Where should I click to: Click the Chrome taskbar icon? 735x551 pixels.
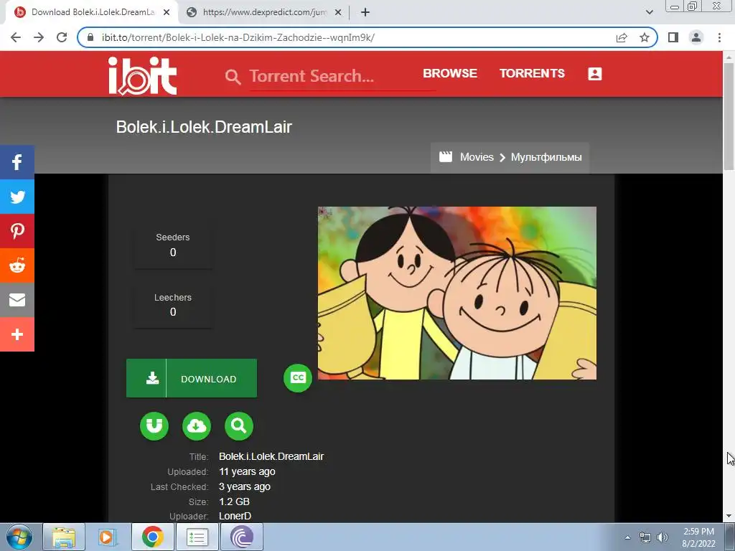(152, 537)
